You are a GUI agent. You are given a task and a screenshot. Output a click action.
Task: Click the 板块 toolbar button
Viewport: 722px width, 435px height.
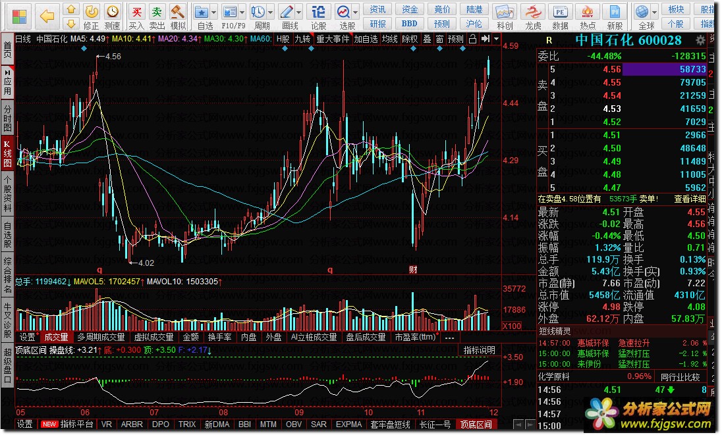tap(676, 9)
